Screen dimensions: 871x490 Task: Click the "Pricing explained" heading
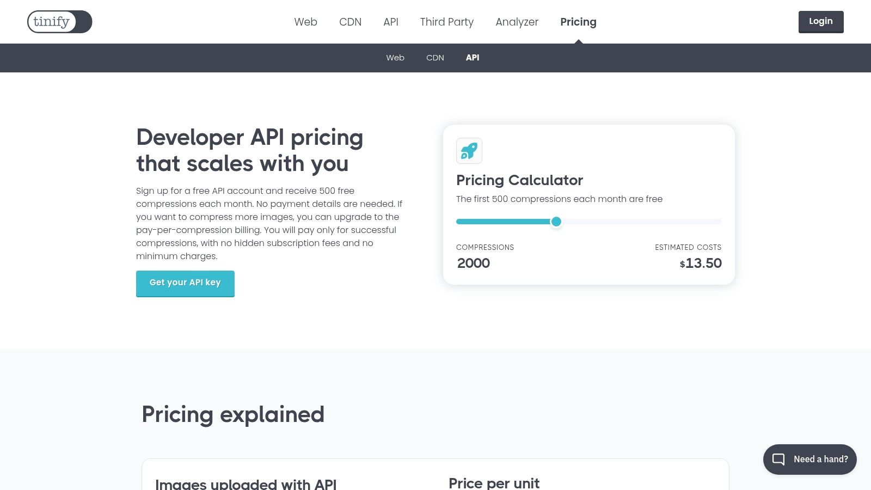[x=233, y=414]
